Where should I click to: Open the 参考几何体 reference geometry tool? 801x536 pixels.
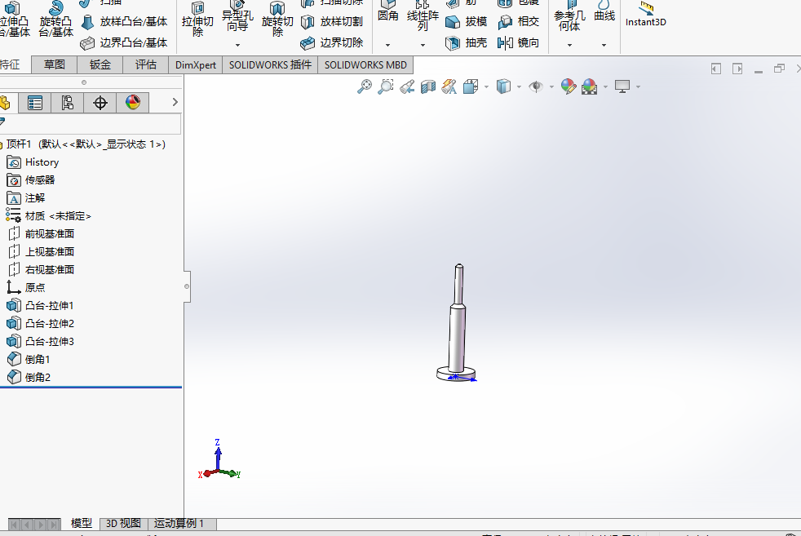pyautogui.click(x=569, y=16)
